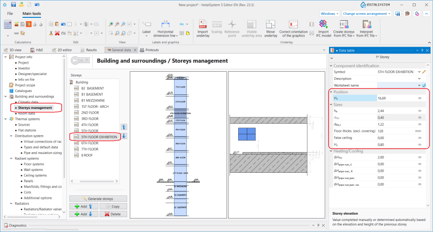Click the yellow note icon in Labels and graphics

pos(188,33)
